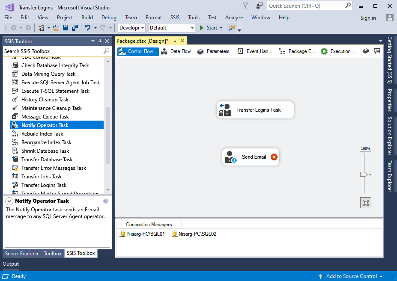
Task: Open the Properties side panel
Action: click(x=390, y=100)
